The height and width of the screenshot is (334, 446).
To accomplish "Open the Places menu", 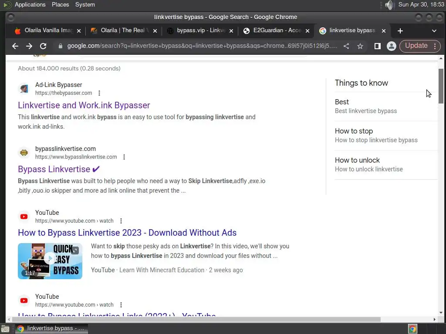I will pos(60,4).
